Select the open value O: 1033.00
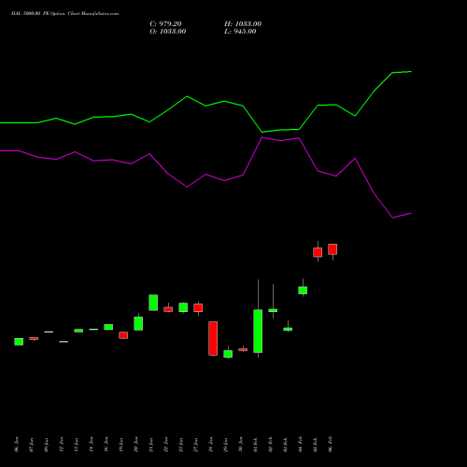The width and height of the screenshot is (467, 467). [168, 32]
